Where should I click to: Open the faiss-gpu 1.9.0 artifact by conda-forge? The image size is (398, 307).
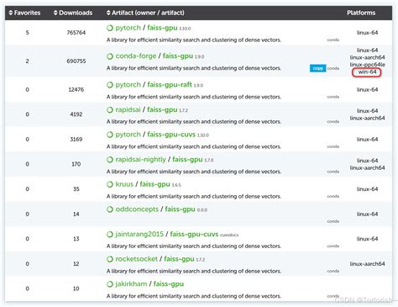(178, 56)
